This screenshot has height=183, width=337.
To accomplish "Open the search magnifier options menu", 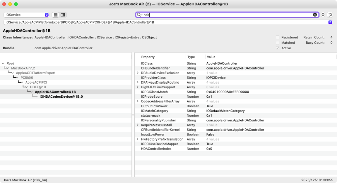I will pyautogui.click(x=140, y=15).
